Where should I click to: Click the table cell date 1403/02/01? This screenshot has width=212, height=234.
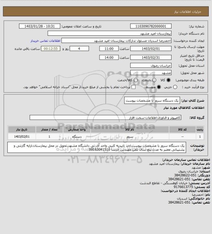point(22,136)
